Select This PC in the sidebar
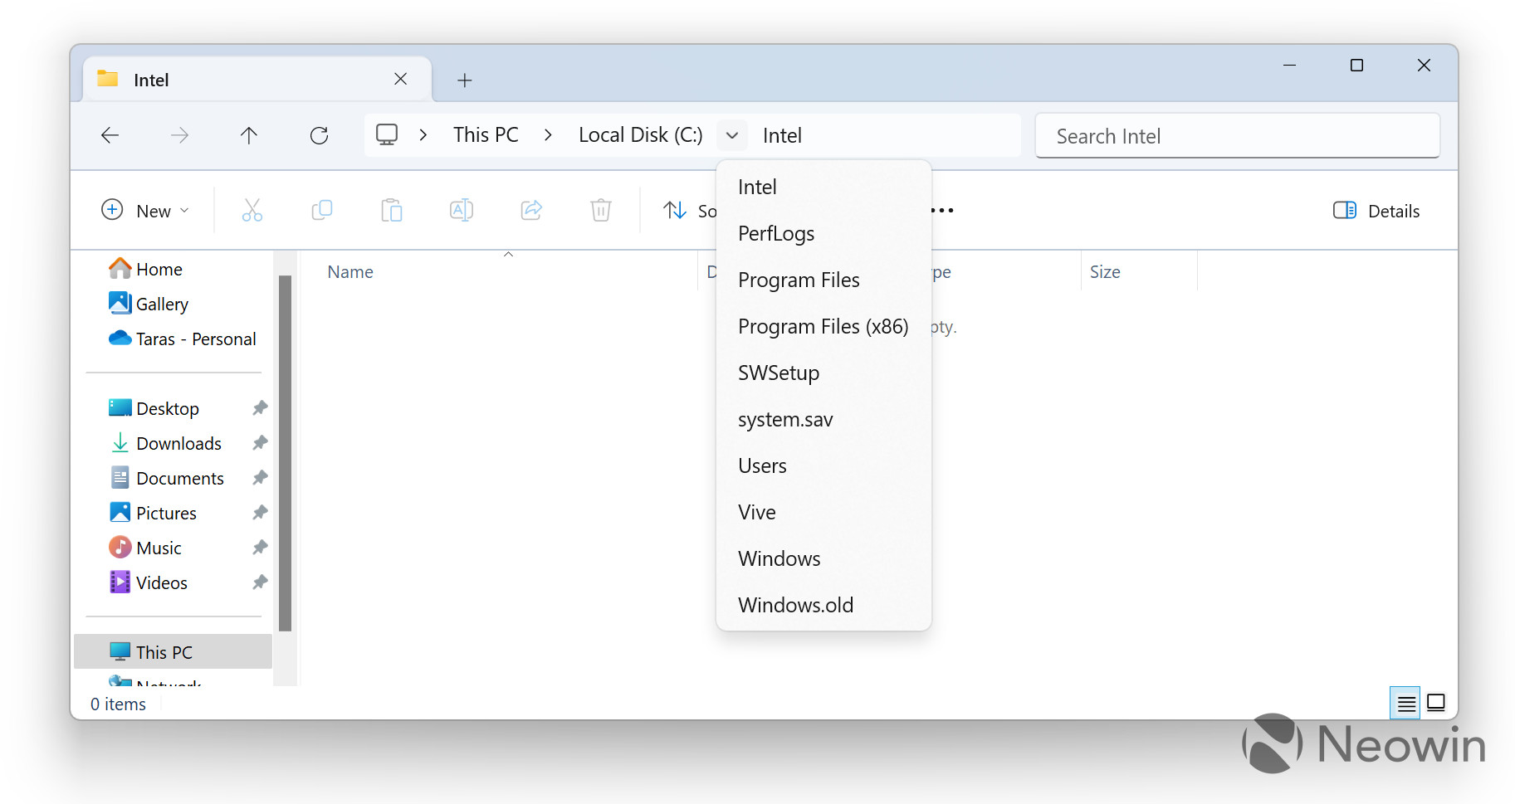Viewport: 1515px width, 804px height. (164, 651)
